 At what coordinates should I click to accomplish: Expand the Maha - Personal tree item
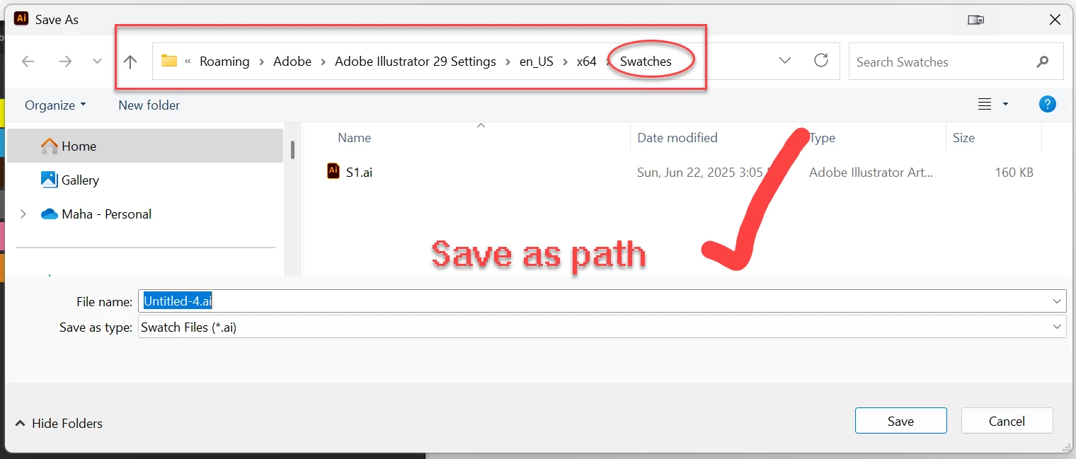tap(23, 214)
